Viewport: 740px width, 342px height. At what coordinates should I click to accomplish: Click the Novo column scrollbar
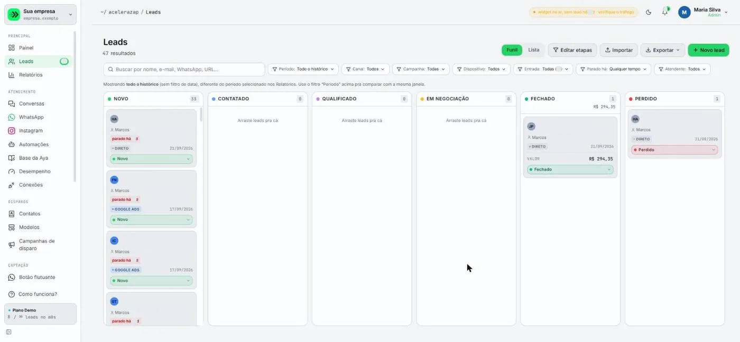pos(201,115)
